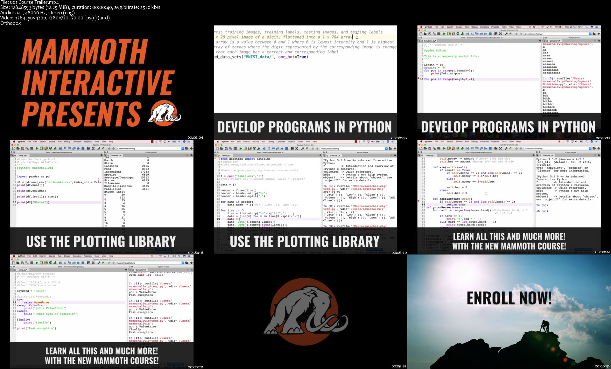Click the Run file play icon in table.csv frame
Screen dimensions: 611x369
241,148
